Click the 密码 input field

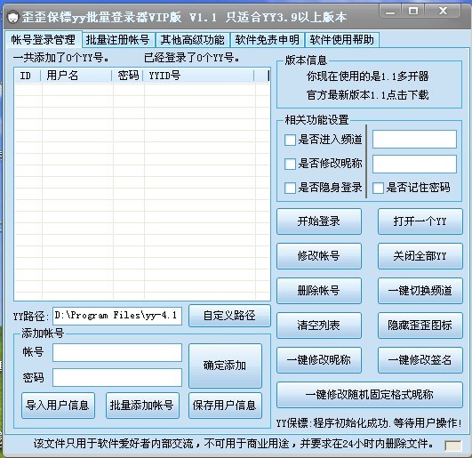coord(117,378)
